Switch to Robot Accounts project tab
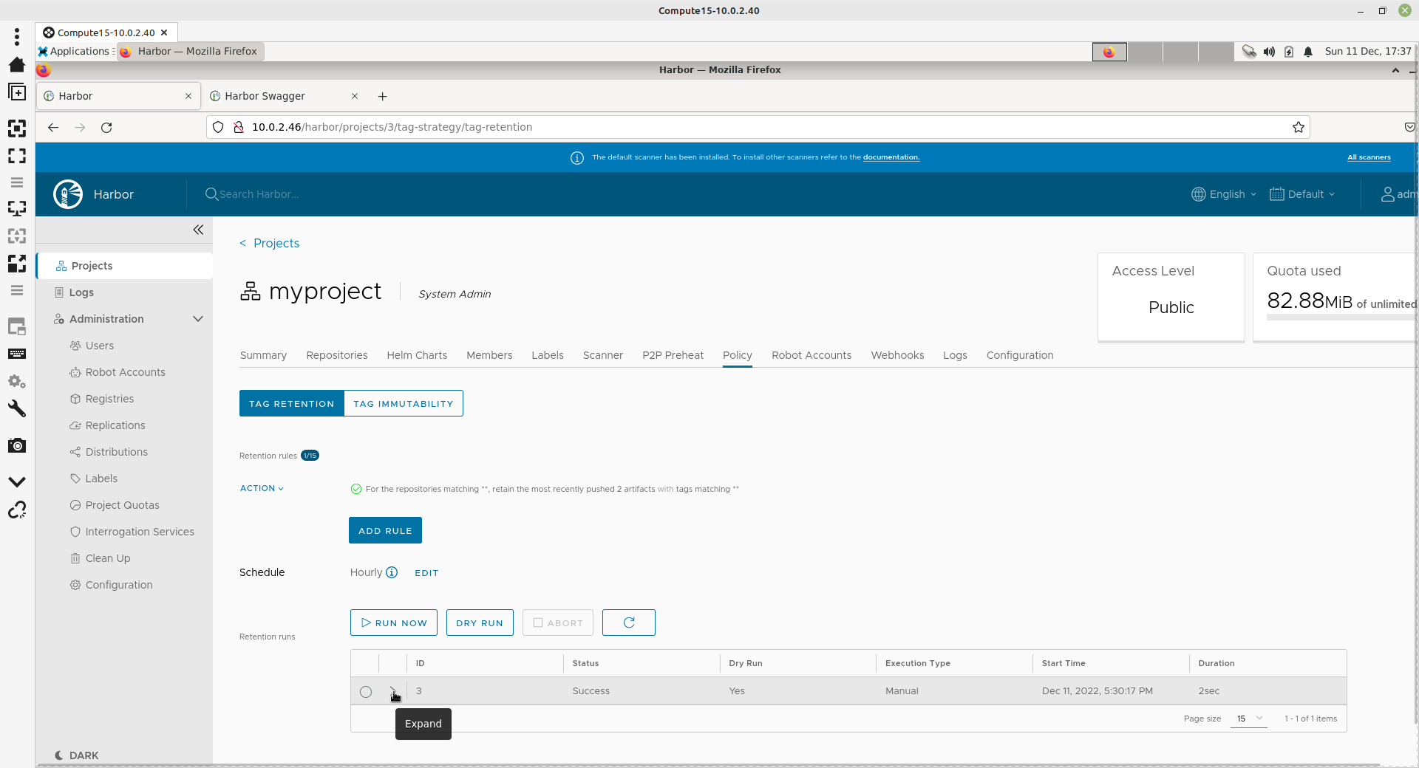The height and width of the screenshot is (768, 1419). click(811, 355)
